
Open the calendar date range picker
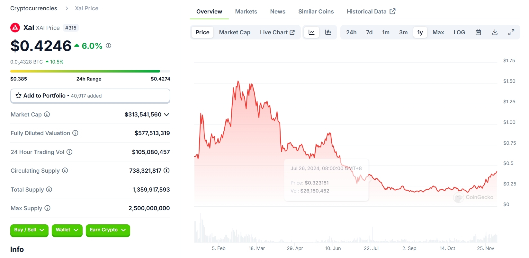point(478,32)
